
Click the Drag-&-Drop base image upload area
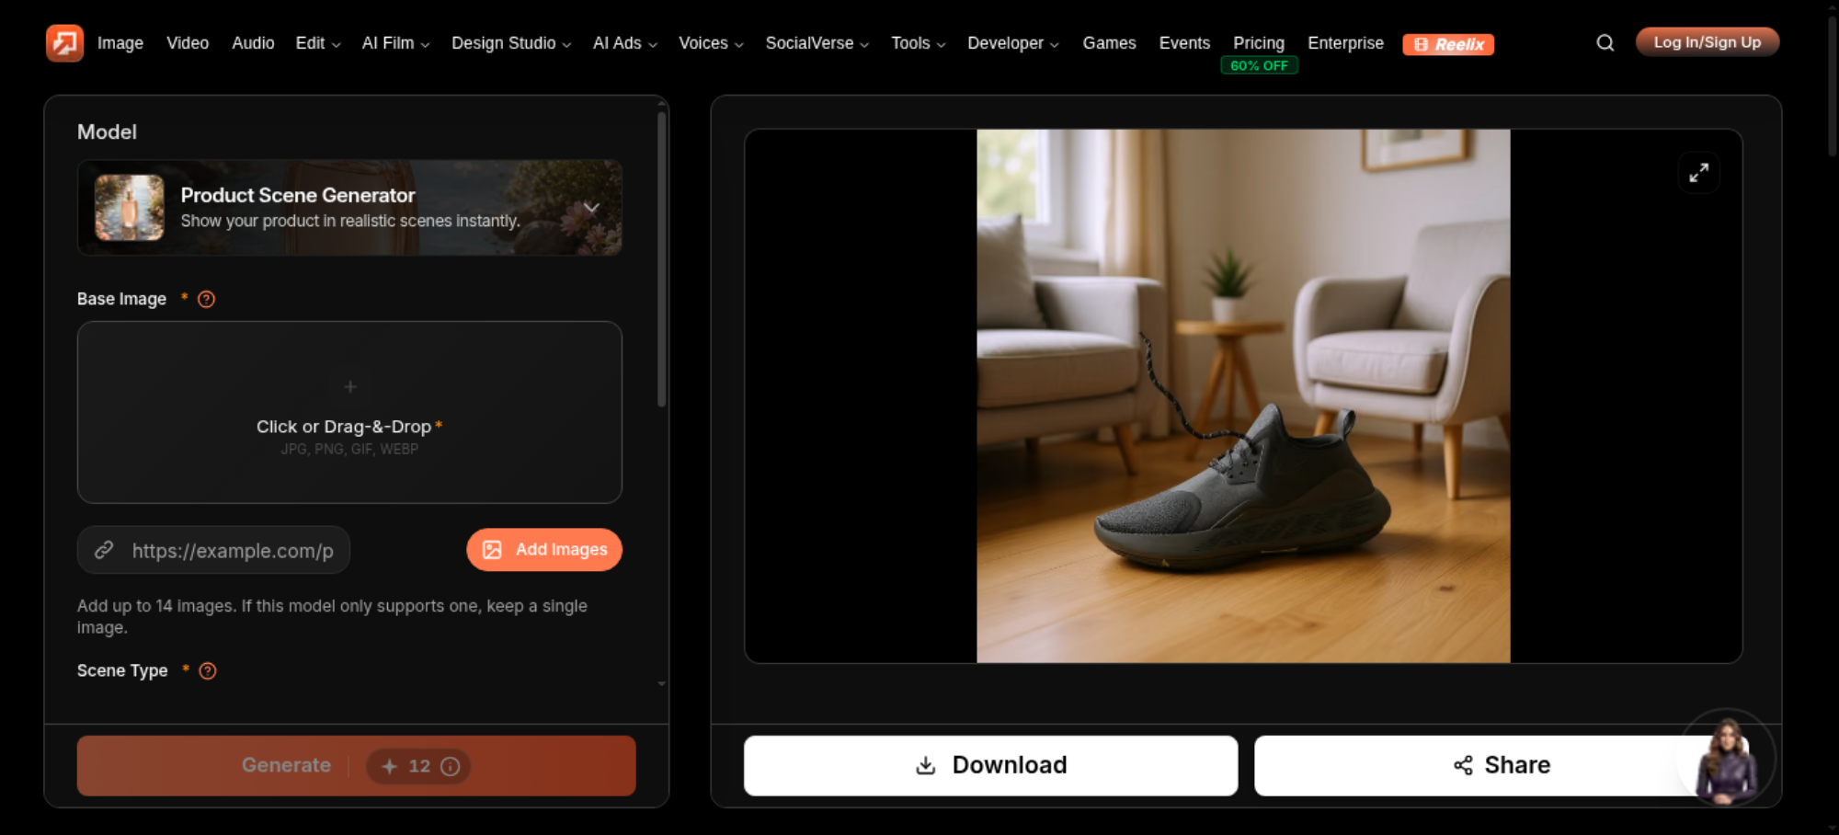[x=349, y=412]
